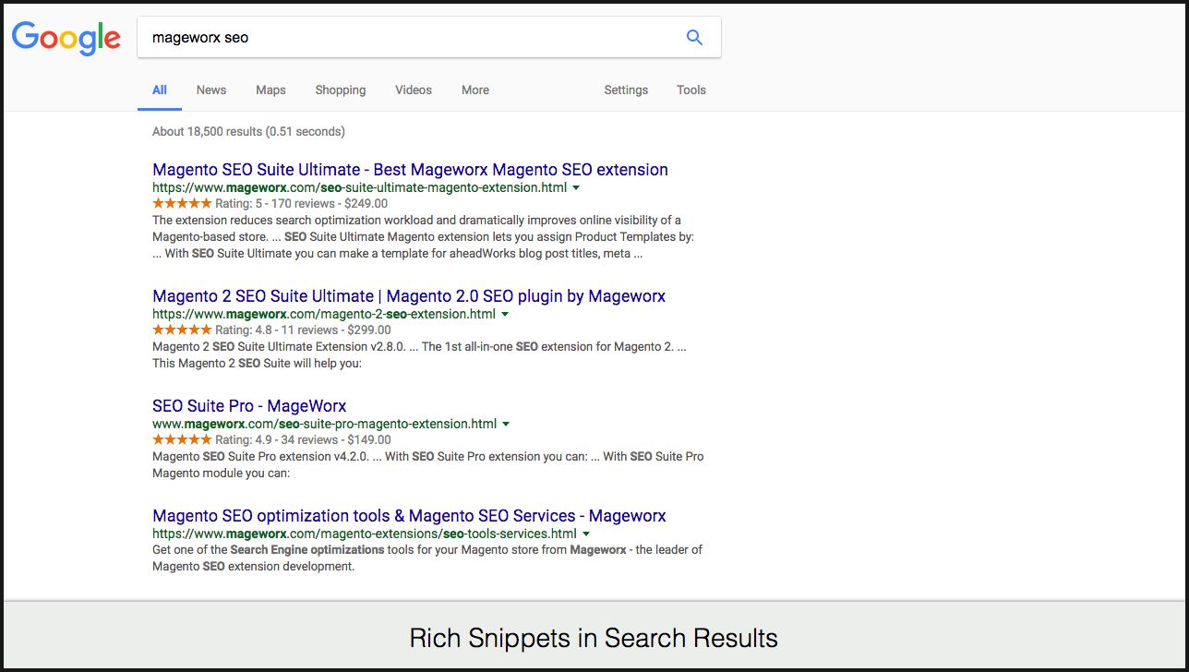Screen dimensions: 1189x672
Task: Expand the dropdown arrow beside seo-suite-ultimate URL
Action: [576, 187]
